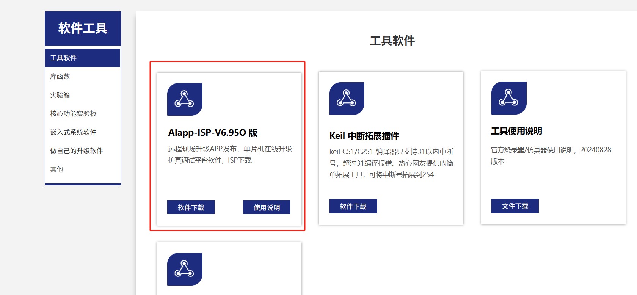Click 文件下载 on 工具使用说明 card
637x295 pixels.
pyautogui.click(x=515, y=206)
